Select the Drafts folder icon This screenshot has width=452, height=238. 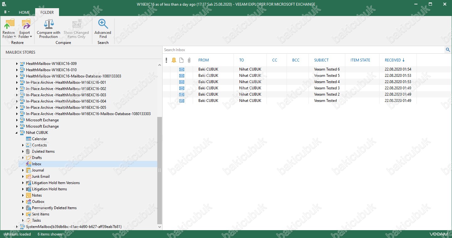coord(29,158)
